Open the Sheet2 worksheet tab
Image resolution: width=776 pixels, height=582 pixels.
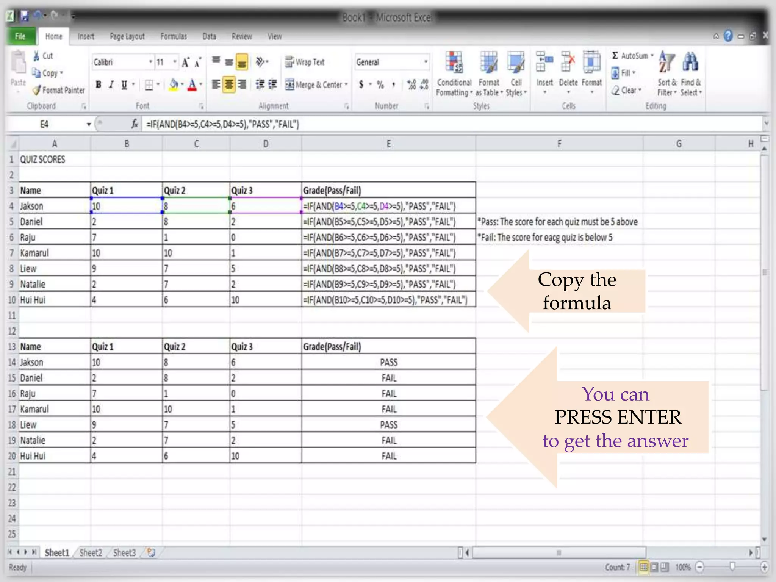coord(91,553)
